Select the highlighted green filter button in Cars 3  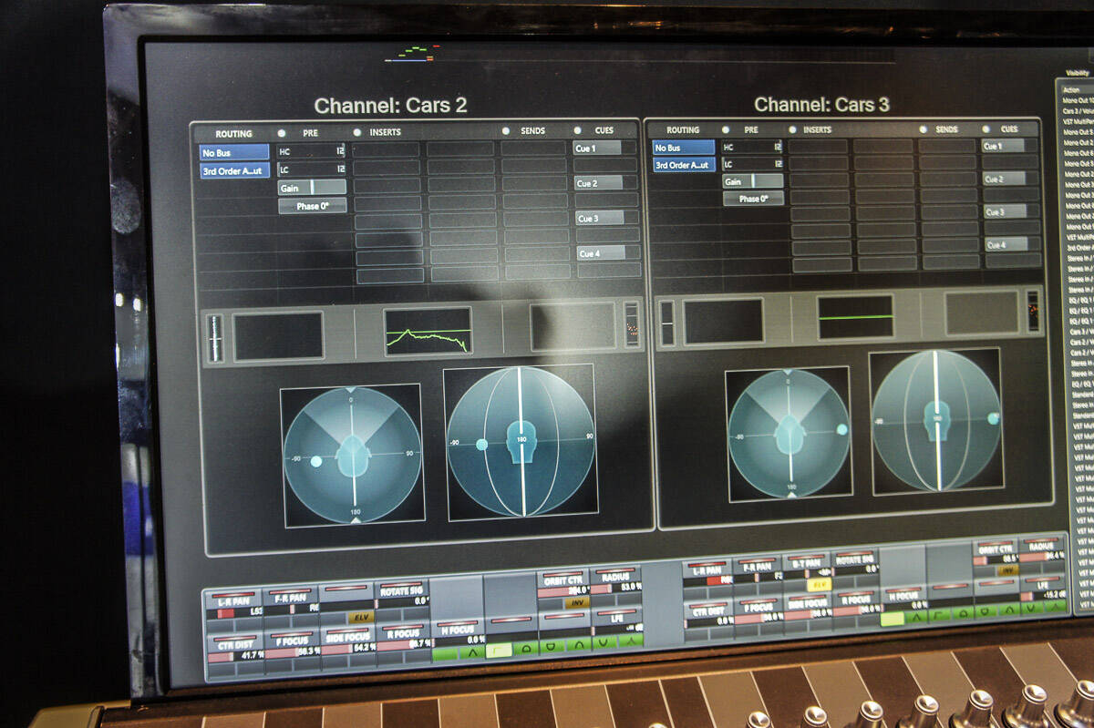coord(893,618)
